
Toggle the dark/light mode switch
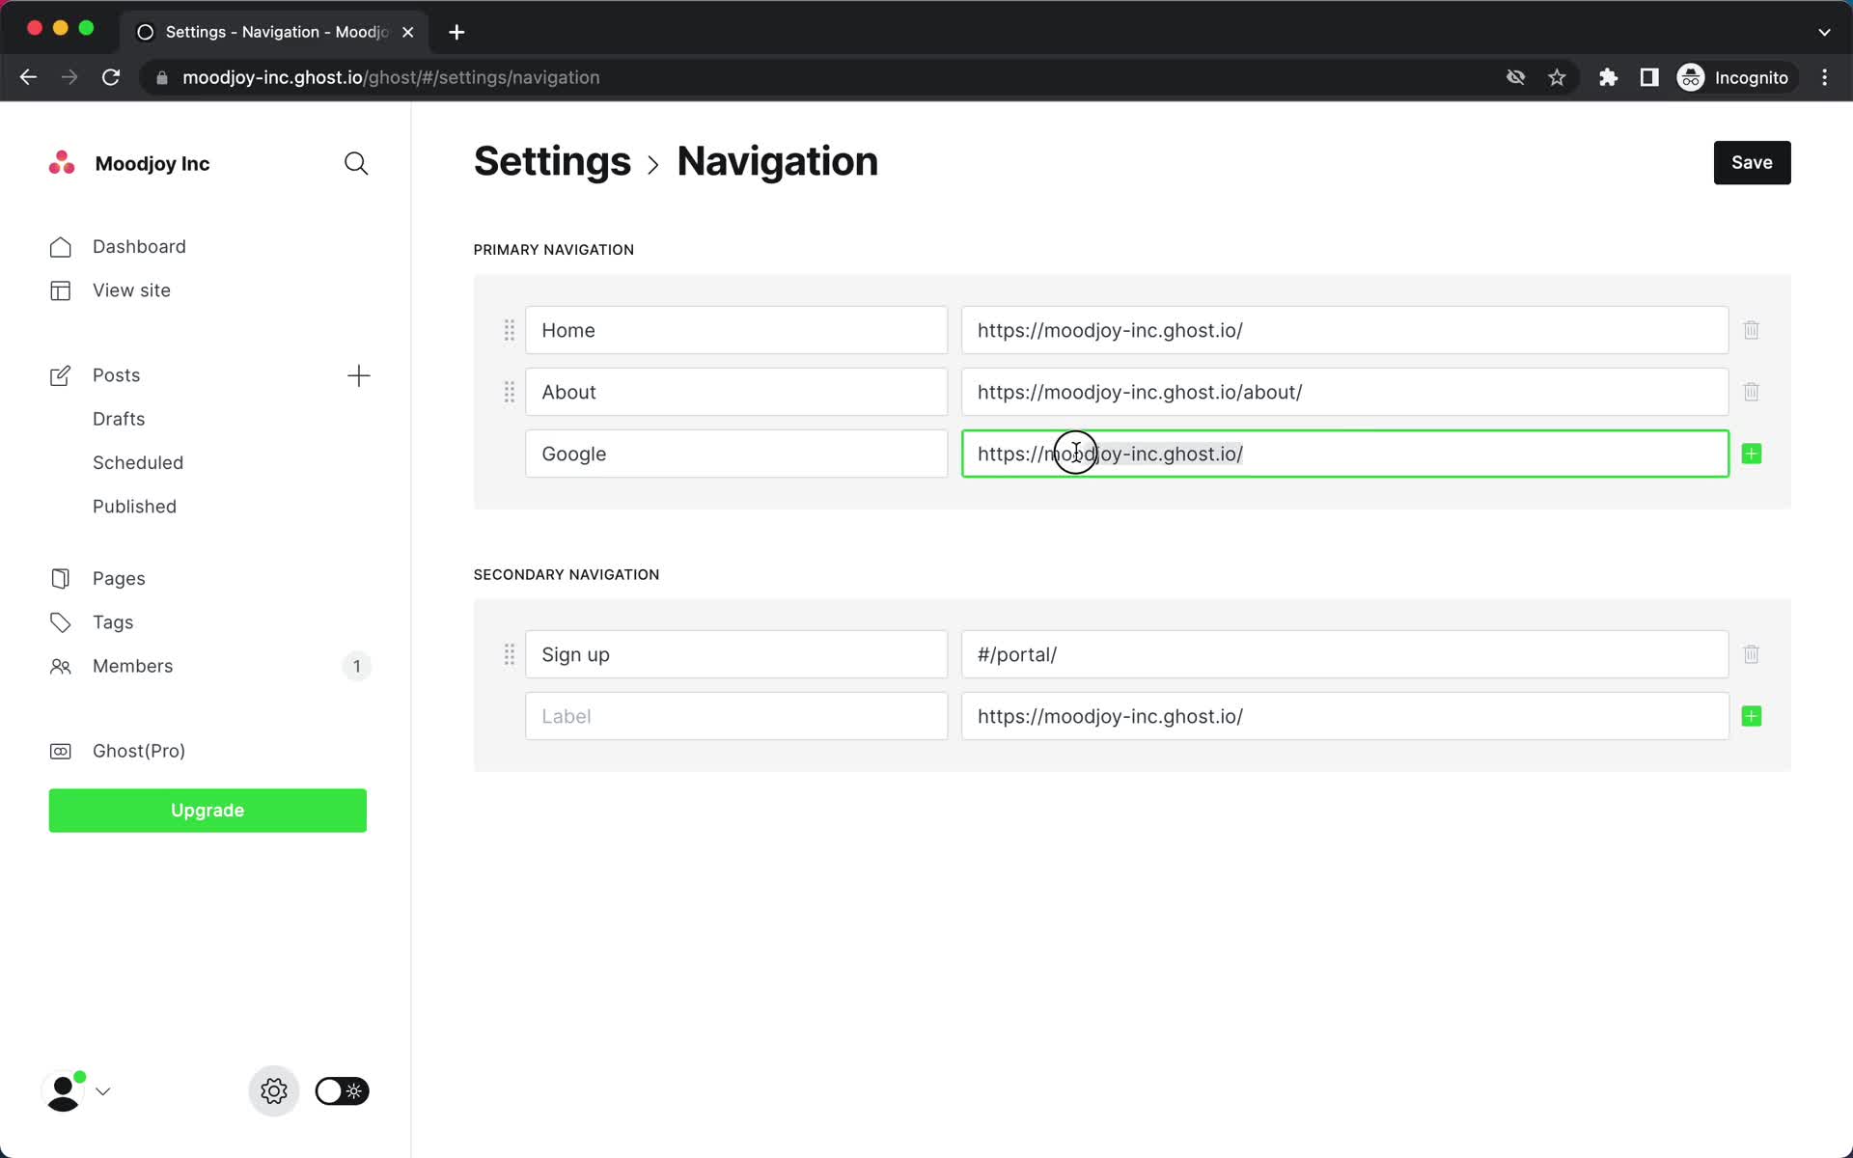(339, 1089)
